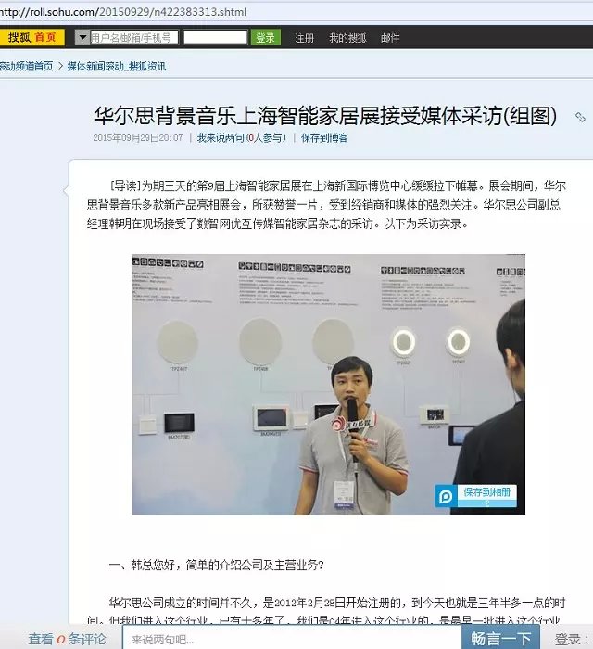Click the link icon beside the article title
The image size is (593, 649).
(x=581, y=118)
